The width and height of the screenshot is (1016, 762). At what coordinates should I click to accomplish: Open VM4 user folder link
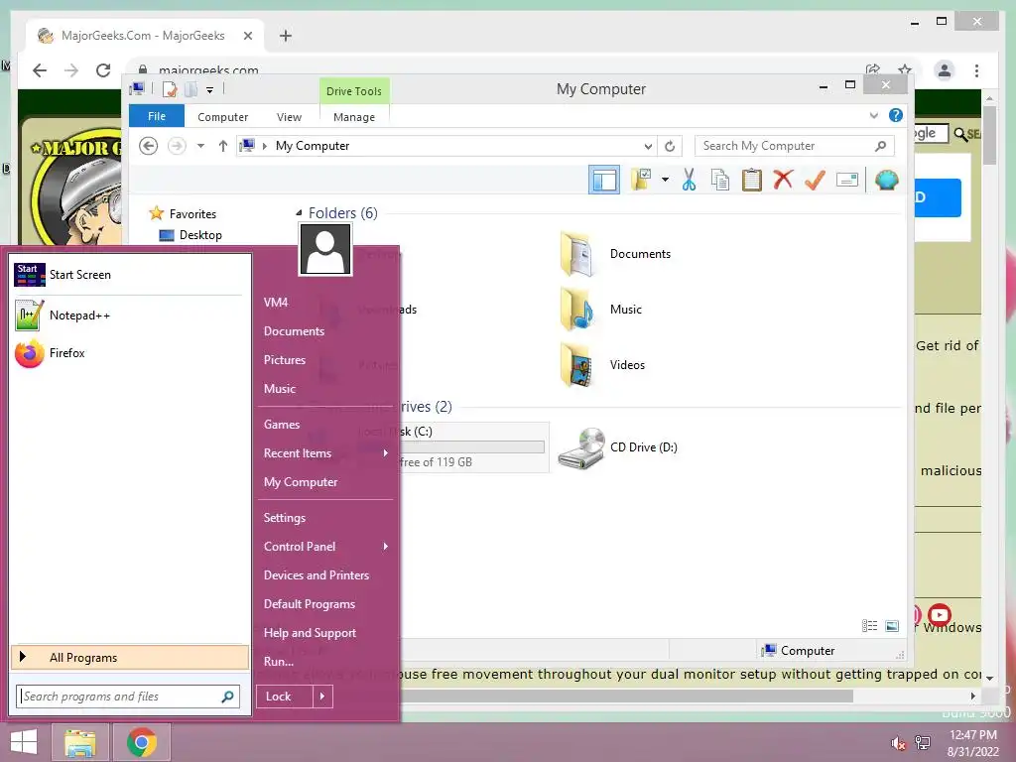276,303
